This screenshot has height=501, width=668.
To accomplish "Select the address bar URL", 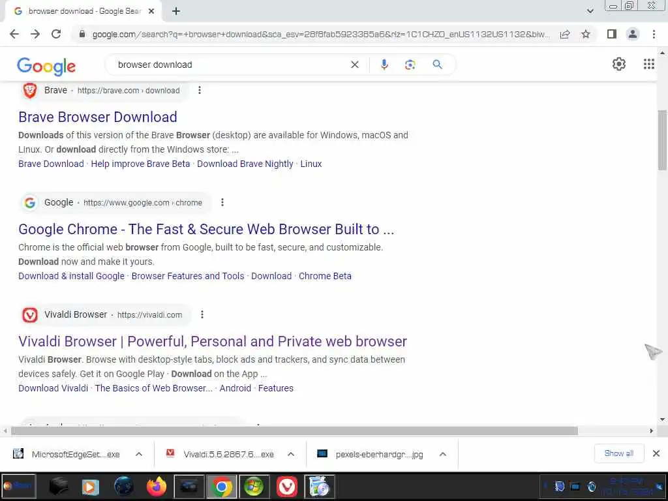I will (x=320, y=34).
